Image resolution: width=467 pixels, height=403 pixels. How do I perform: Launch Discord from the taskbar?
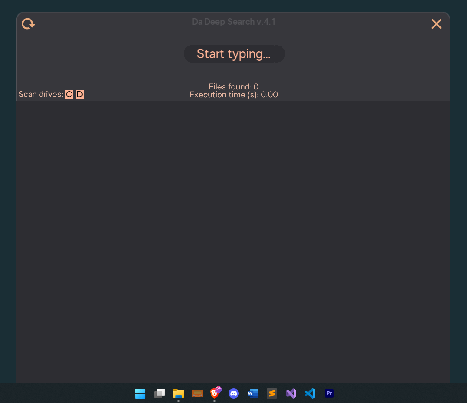pyautogui.click(x=234, y=393)
